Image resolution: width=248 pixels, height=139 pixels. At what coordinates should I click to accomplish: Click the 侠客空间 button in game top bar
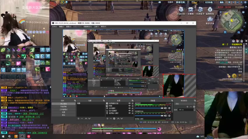click(180, 2)
